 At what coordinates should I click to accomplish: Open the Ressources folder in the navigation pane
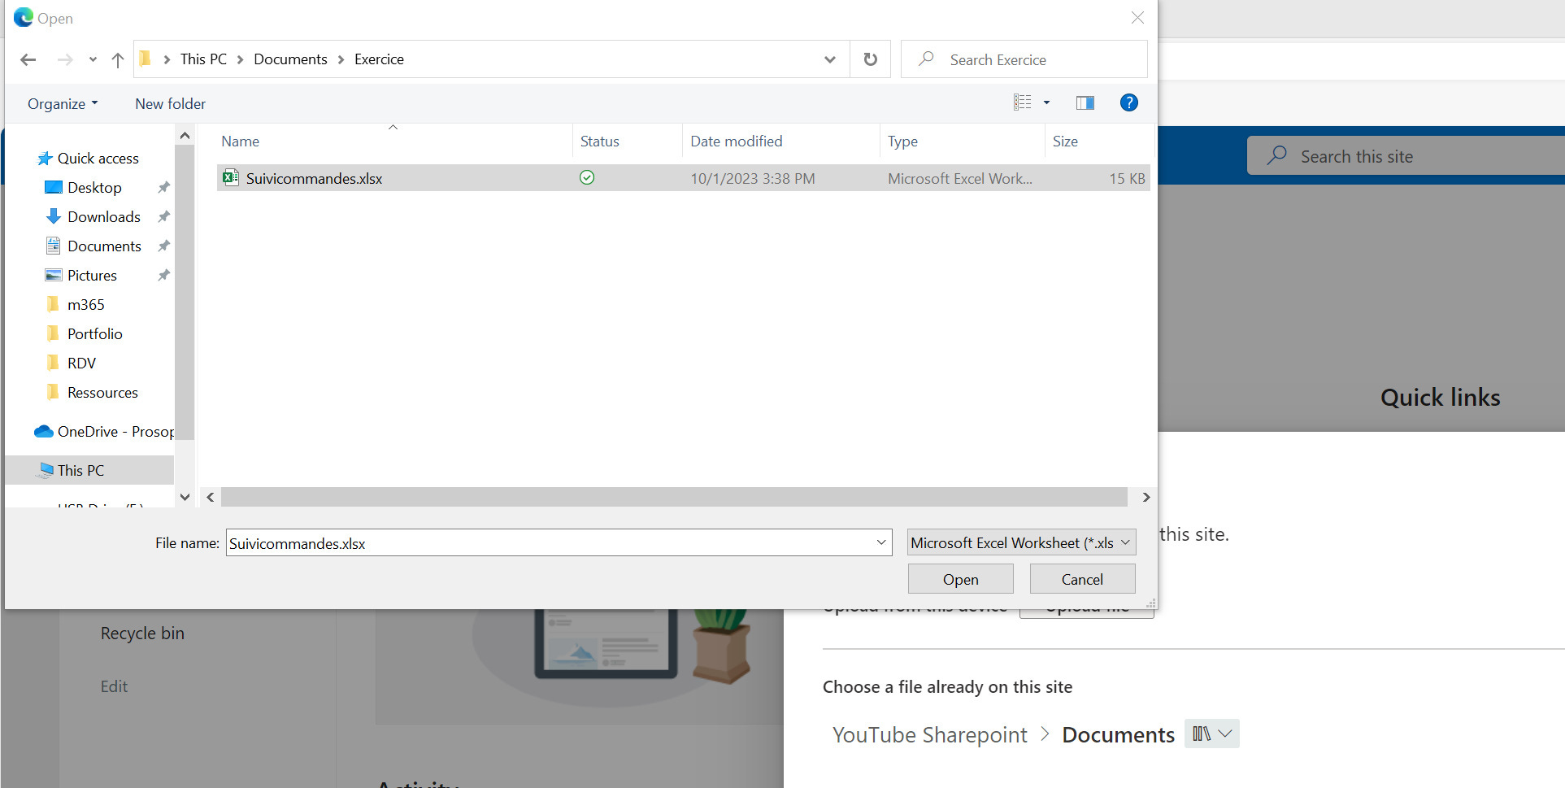click(x=103, y=392)
